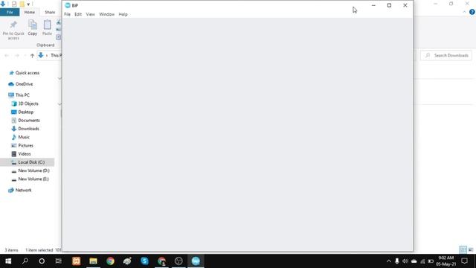This screenshot has width=476, height=268.
Task: Open File tab in File Explorer ribbon
Action: click(x=10, y=12)
